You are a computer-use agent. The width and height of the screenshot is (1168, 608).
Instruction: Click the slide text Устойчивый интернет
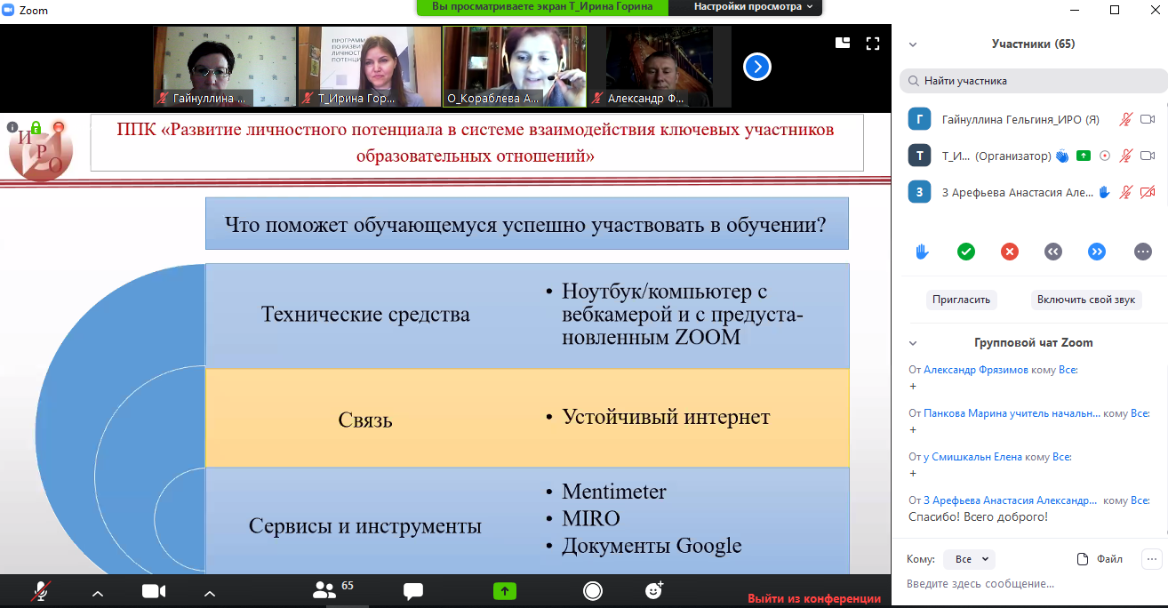[x=666, y=417]
